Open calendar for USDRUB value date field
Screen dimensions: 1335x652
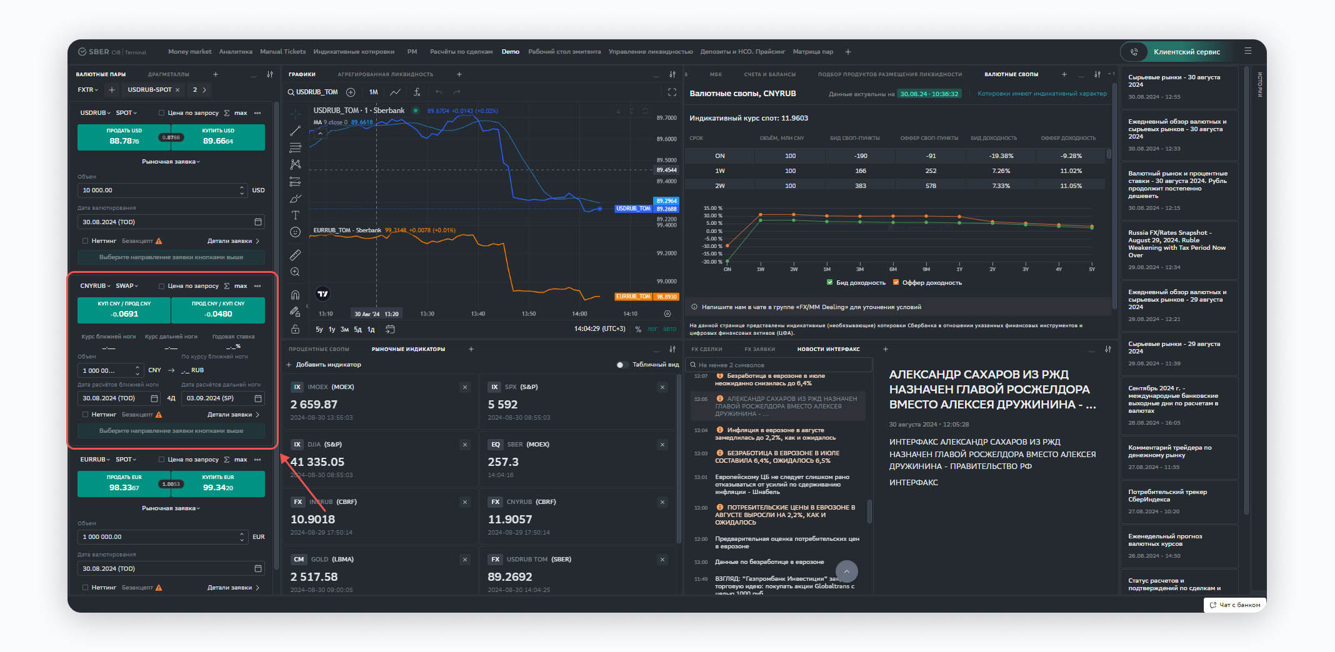pyautogui.click(x=258, y=222)
